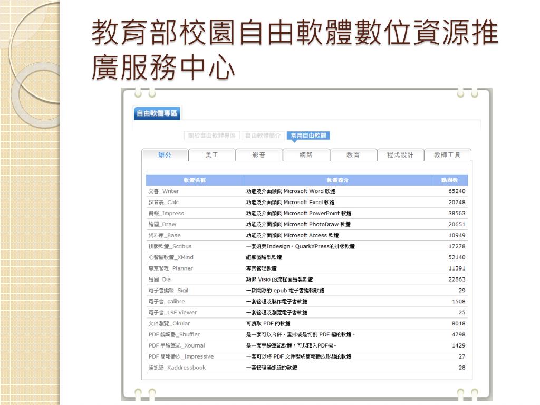Open the 電子書_LRF Viewer link
The width and height of the screenshot is (540, 405).
coord(172,312)
